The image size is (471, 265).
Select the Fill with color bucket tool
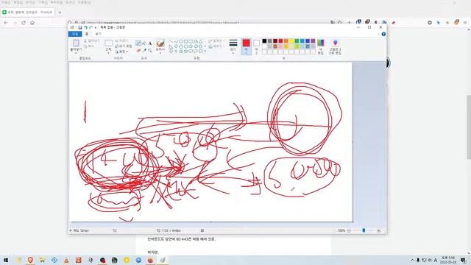pos(144,43)
